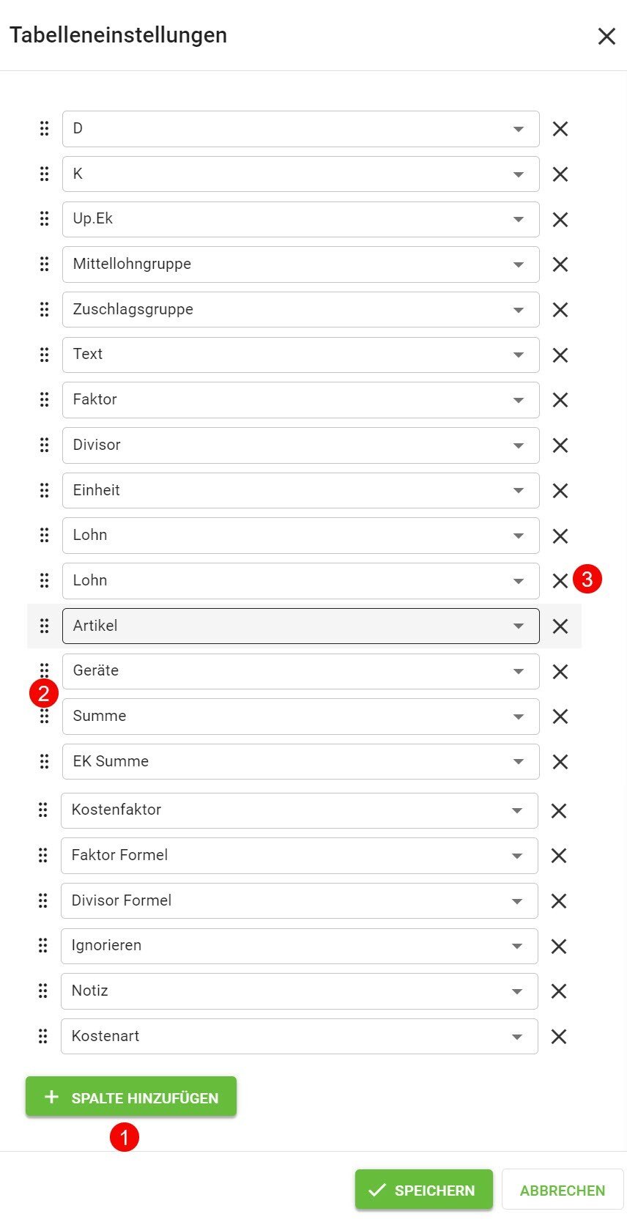Open the "Kostenfaktor" dropdown
This screenshot has width=627, height=1225.
coord(519,810)
